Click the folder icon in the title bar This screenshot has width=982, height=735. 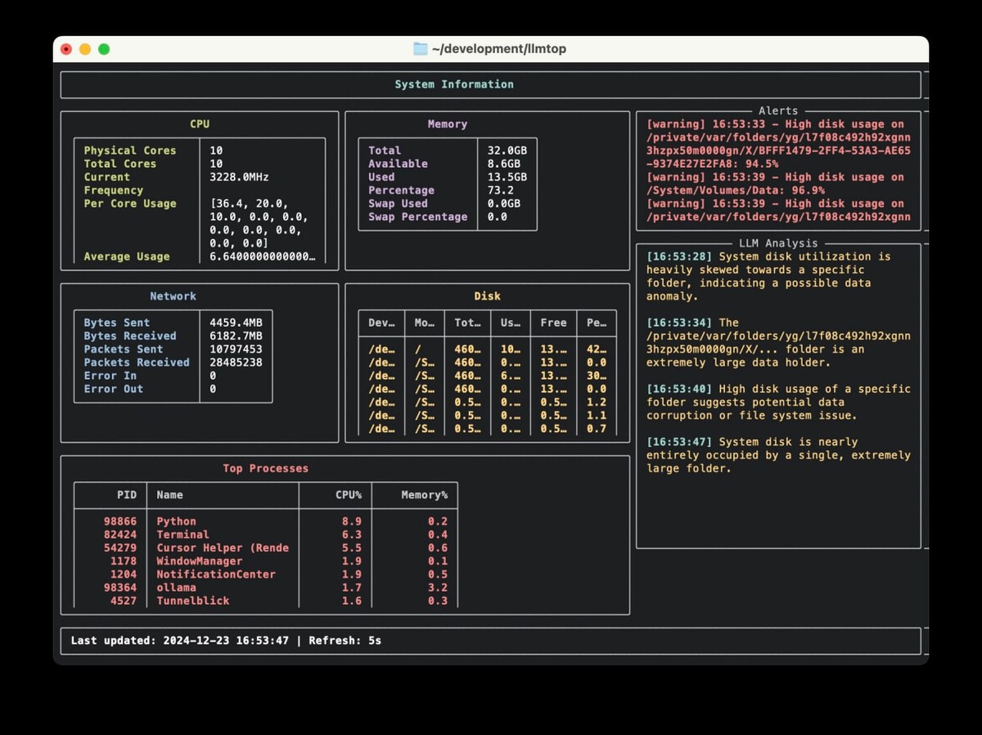pyautogui.click(x=420, y=49)
